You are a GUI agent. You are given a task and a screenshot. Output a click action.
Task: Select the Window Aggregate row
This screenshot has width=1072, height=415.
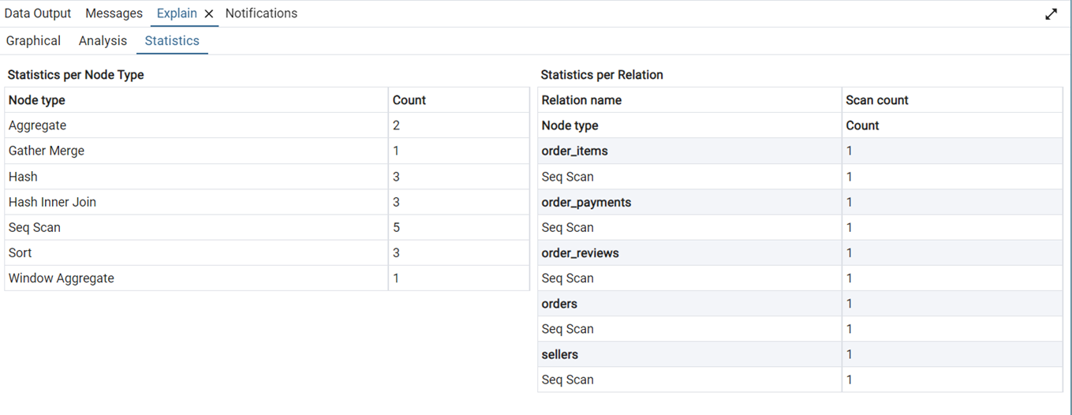(x=62, y=278)
